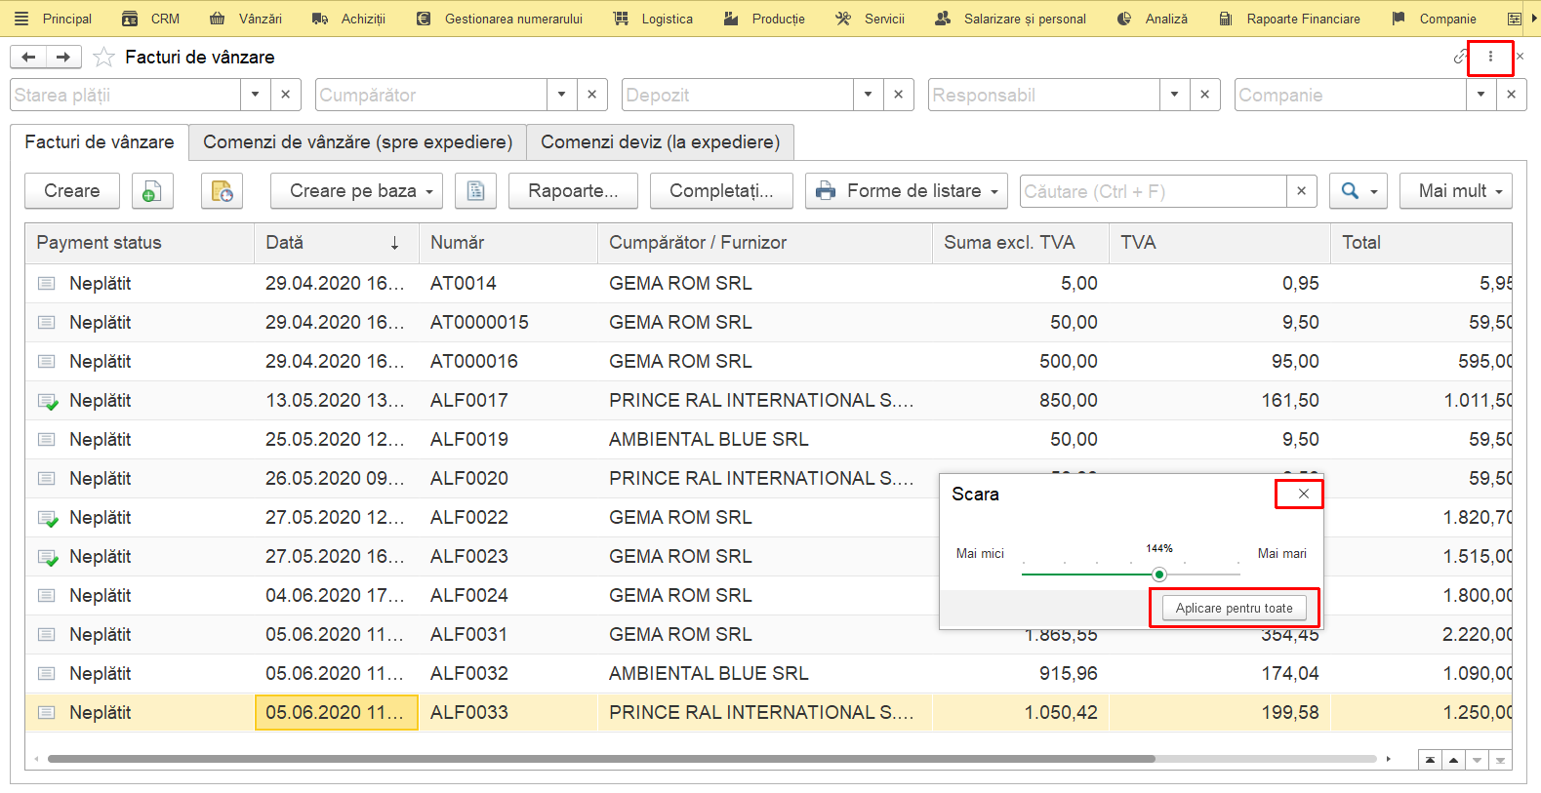The height and width of the screenshot is (793, 1541).
Task: Click the document with clock icon
Action: pos(222,191)
